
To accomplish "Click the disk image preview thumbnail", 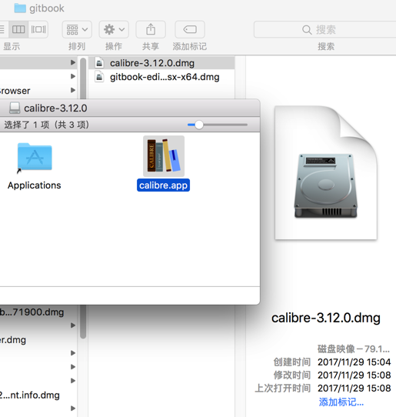I will [326, 173].
